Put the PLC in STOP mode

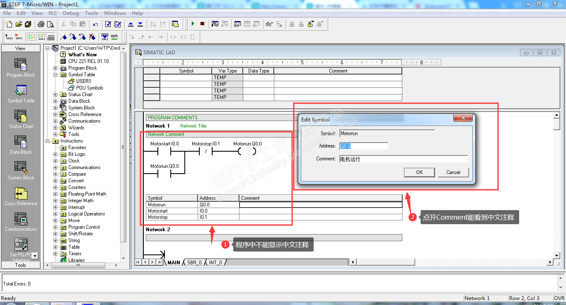click(202, 24)
